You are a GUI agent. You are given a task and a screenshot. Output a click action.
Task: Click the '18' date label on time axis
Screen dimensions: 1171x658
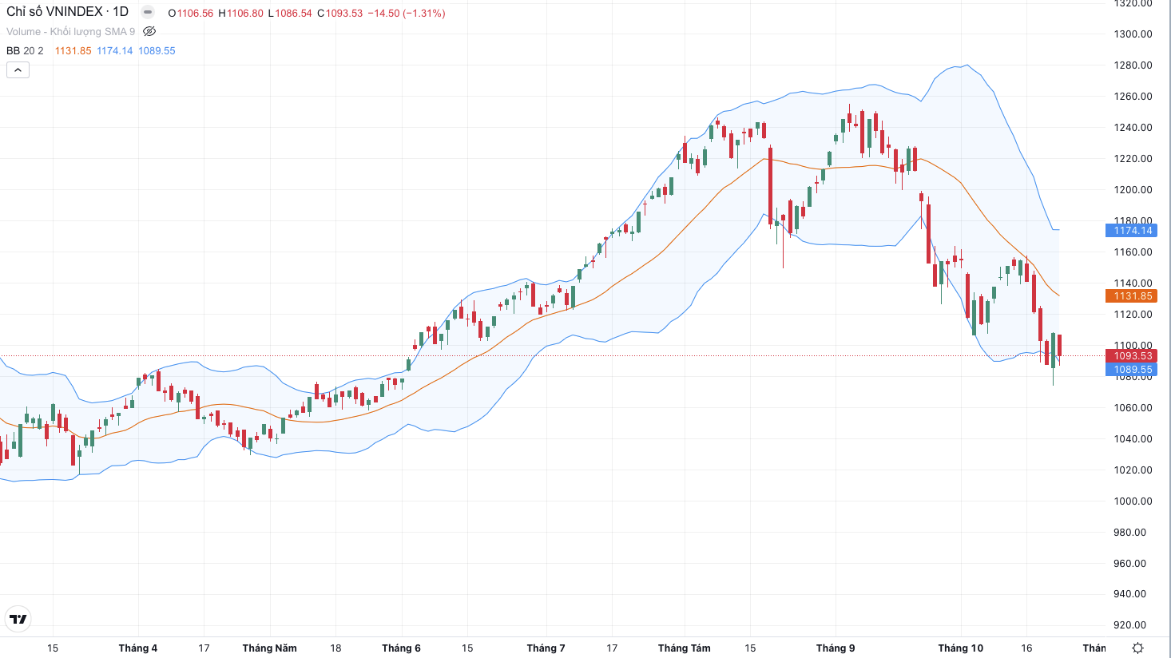335,648
